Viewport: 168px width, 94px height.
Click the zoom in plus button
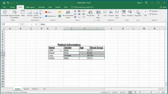click(x=159, y=92)
